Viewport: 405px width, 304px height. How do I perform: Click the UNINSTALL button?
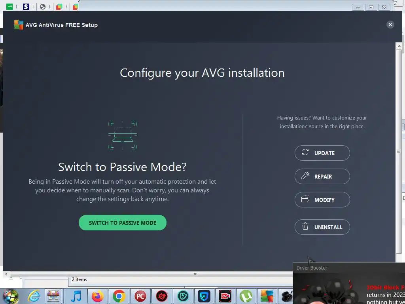[x=322, y=227]
